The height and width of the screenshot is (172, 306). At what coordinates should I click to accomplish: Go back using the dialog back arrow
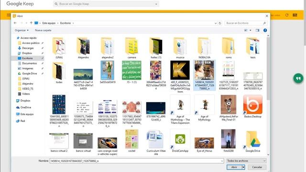(x=15, y=23)
